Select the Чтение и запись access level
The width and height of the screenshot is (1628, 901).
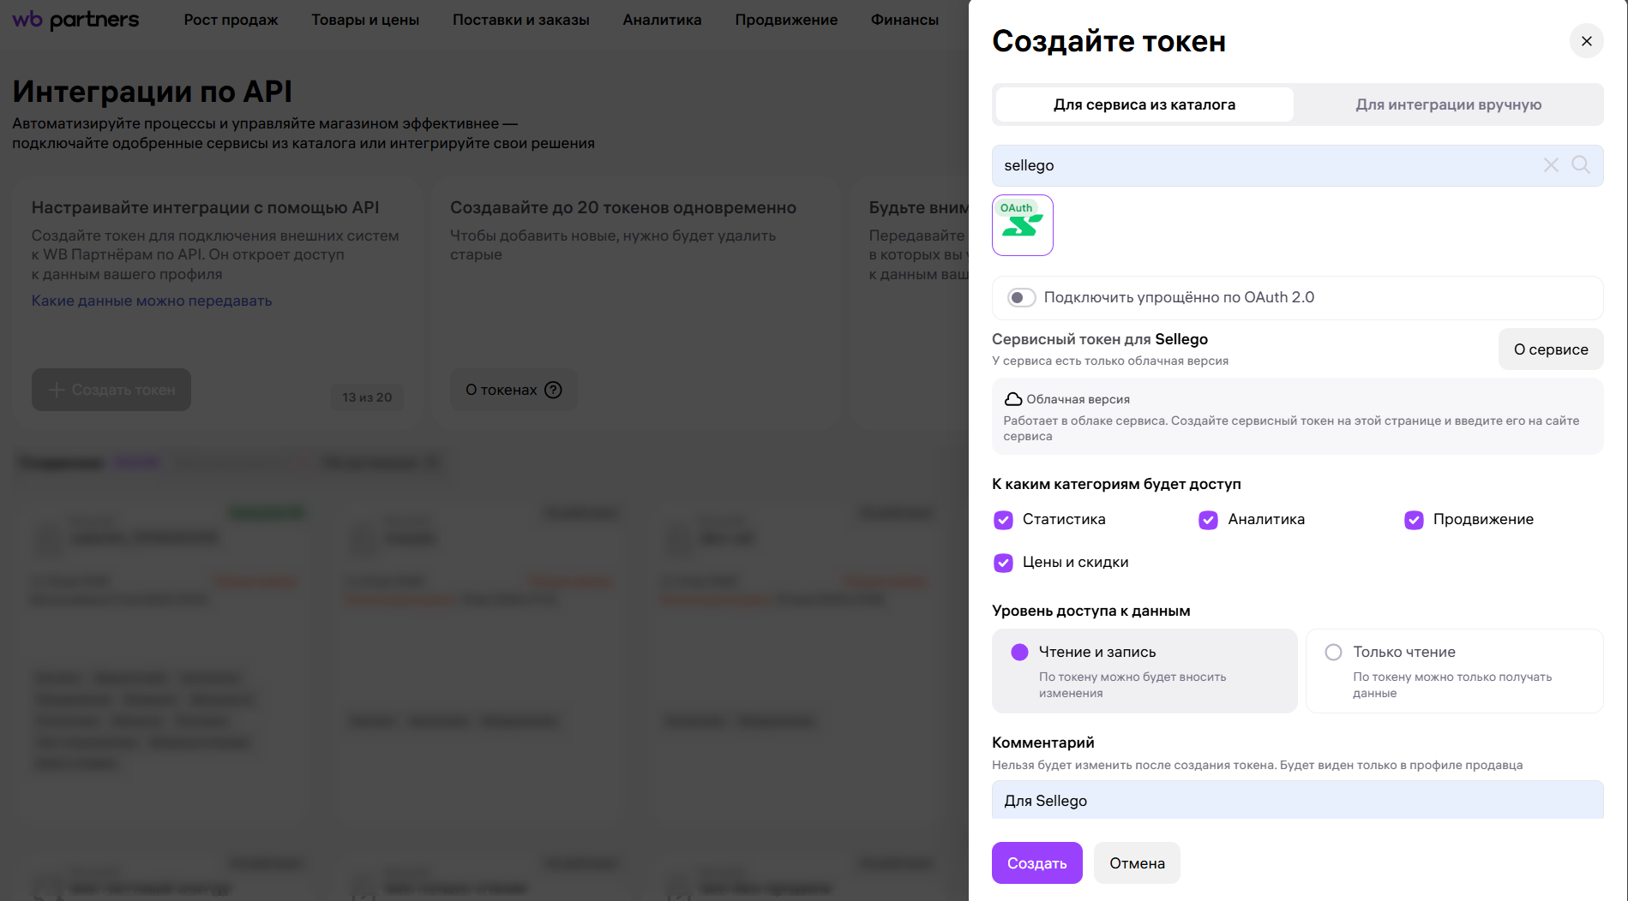(1019, 653)
